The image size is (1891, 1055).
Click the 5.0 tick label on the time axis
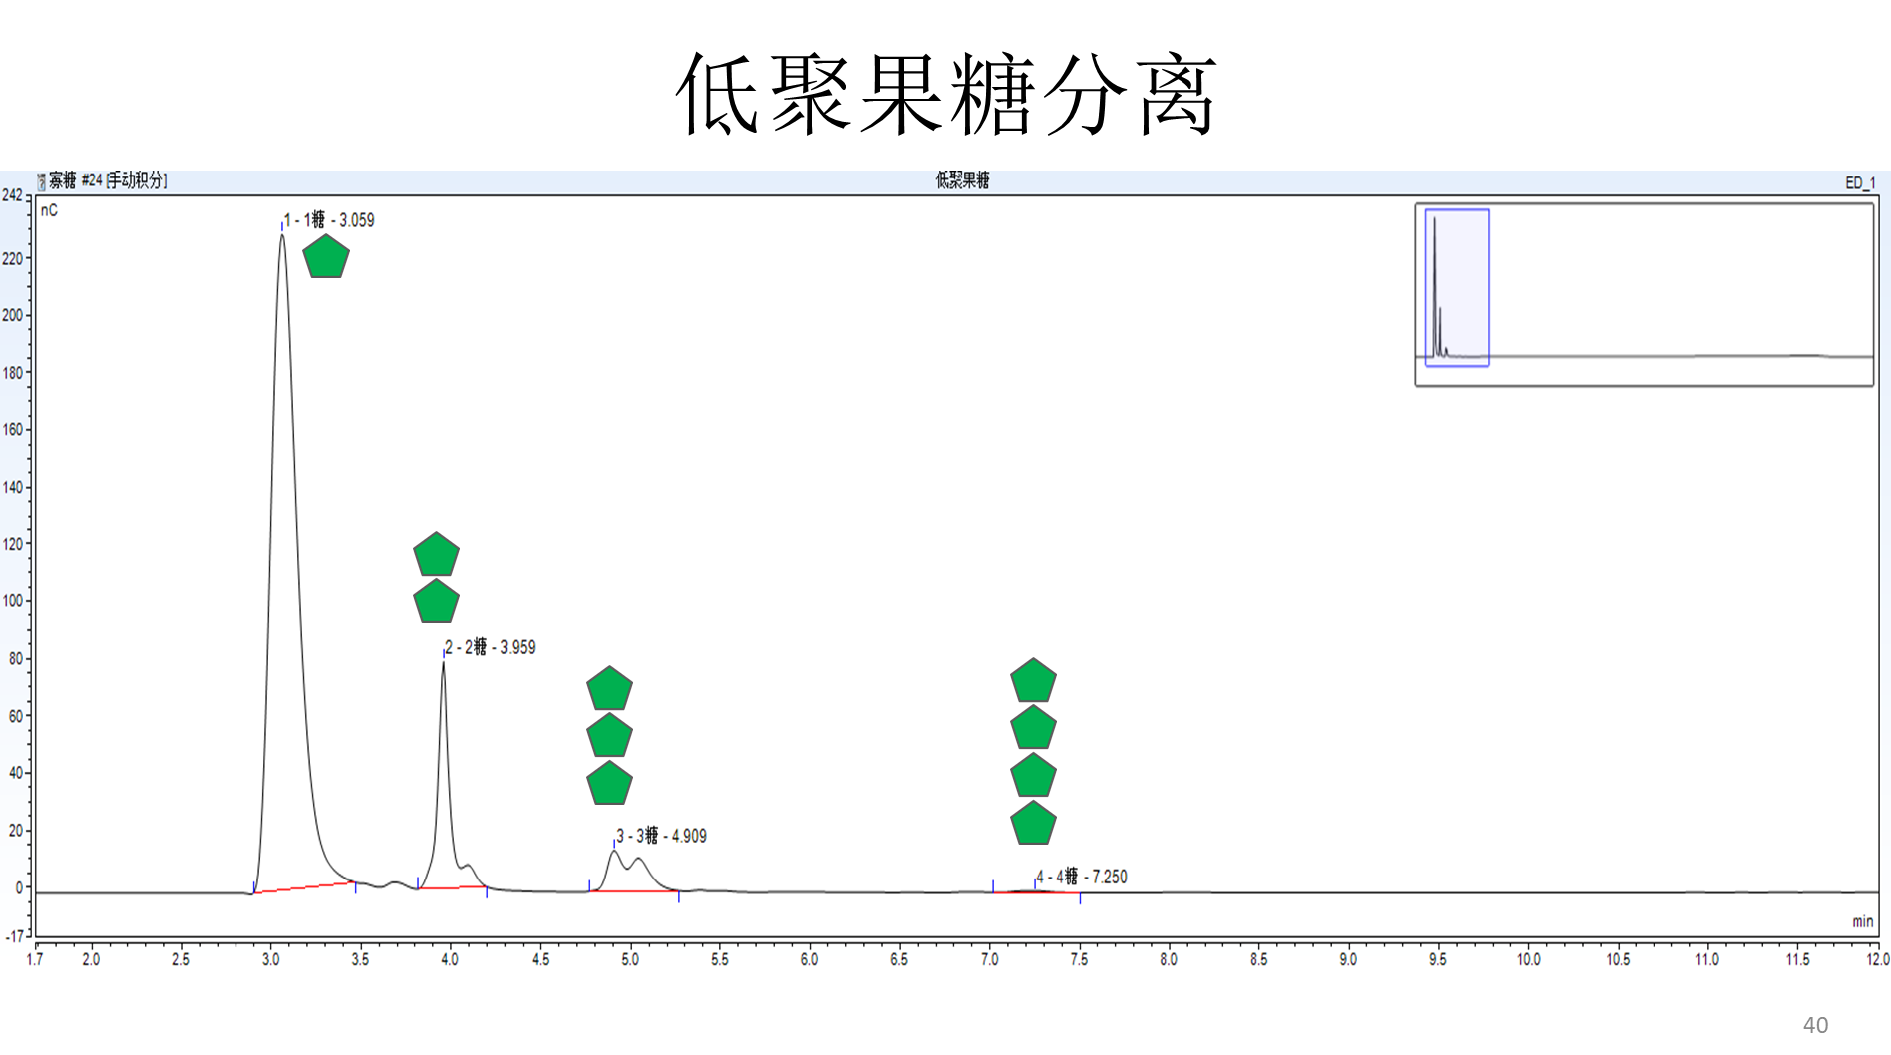[x=630, y=959]
